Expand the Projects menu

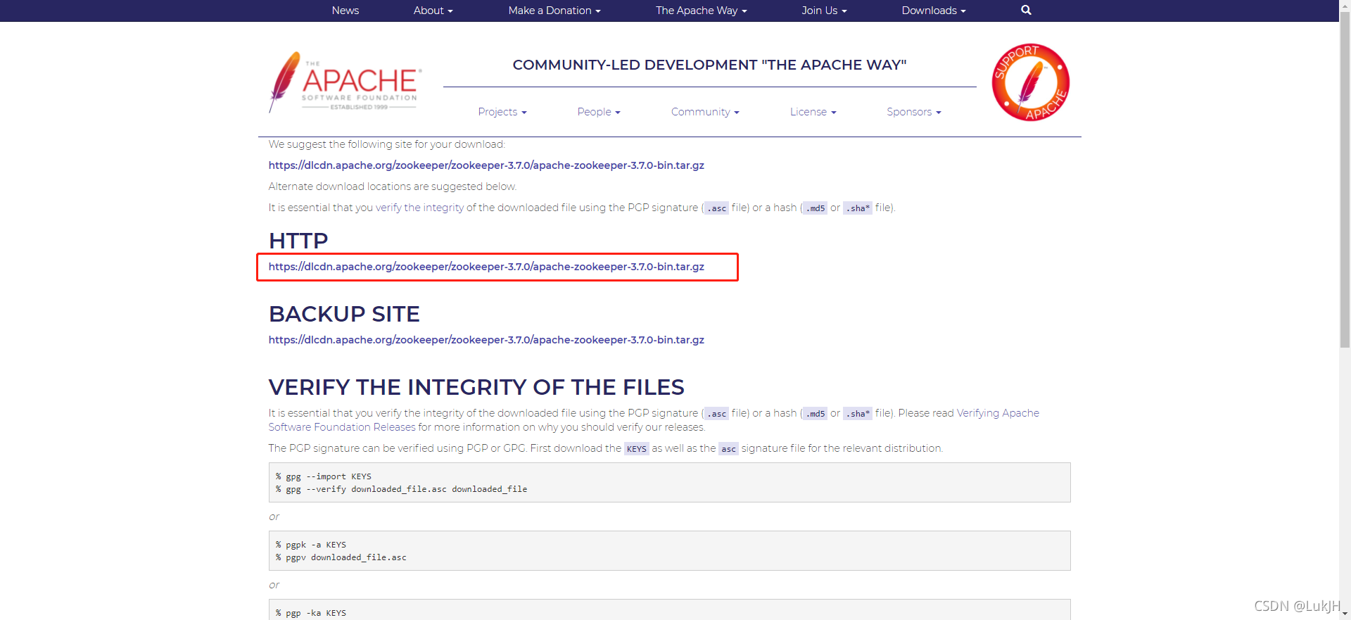pyautogui.click(x=502, y=112)
